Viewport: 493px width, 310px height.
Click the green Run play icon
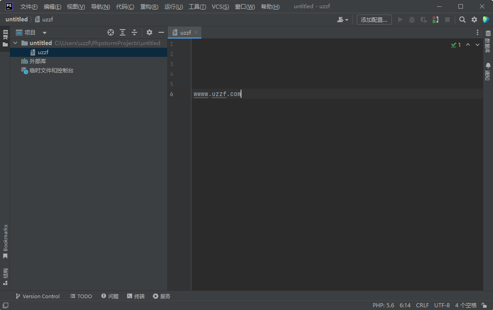(x=400, y=20)
